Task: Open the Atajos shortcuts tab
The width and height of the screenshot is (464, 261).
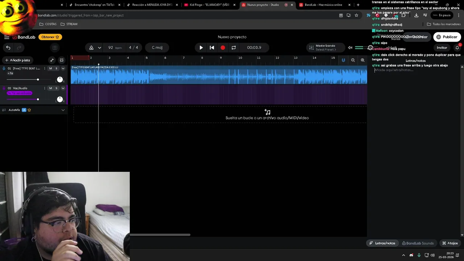Action: click(450, 243)
